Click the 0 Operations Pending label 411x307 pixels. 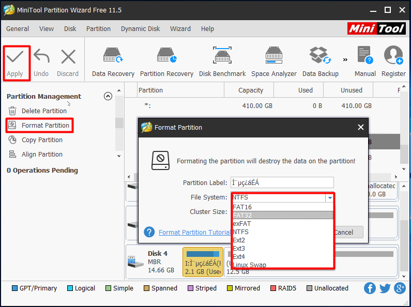pyautogui.click(x=42, y=171)
